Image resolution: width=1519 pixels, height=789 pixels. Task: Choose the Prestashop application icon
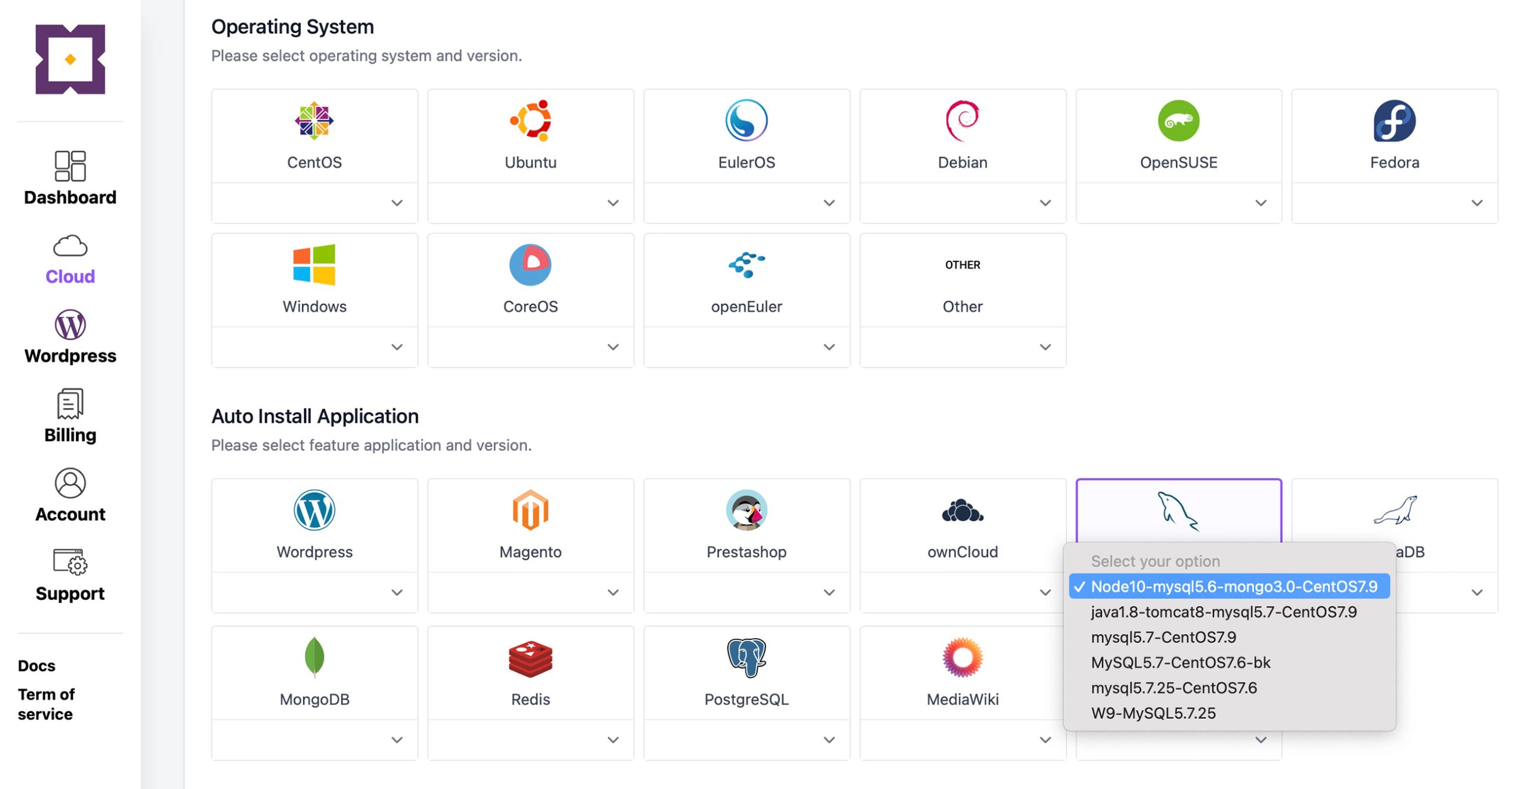click(x=746, y=510)
